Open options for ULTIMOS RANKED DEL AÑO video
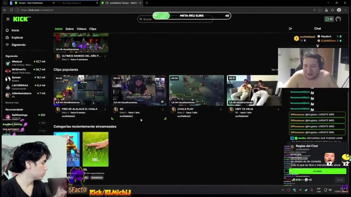This screenshot has height=197, width=351. (105, 56)
